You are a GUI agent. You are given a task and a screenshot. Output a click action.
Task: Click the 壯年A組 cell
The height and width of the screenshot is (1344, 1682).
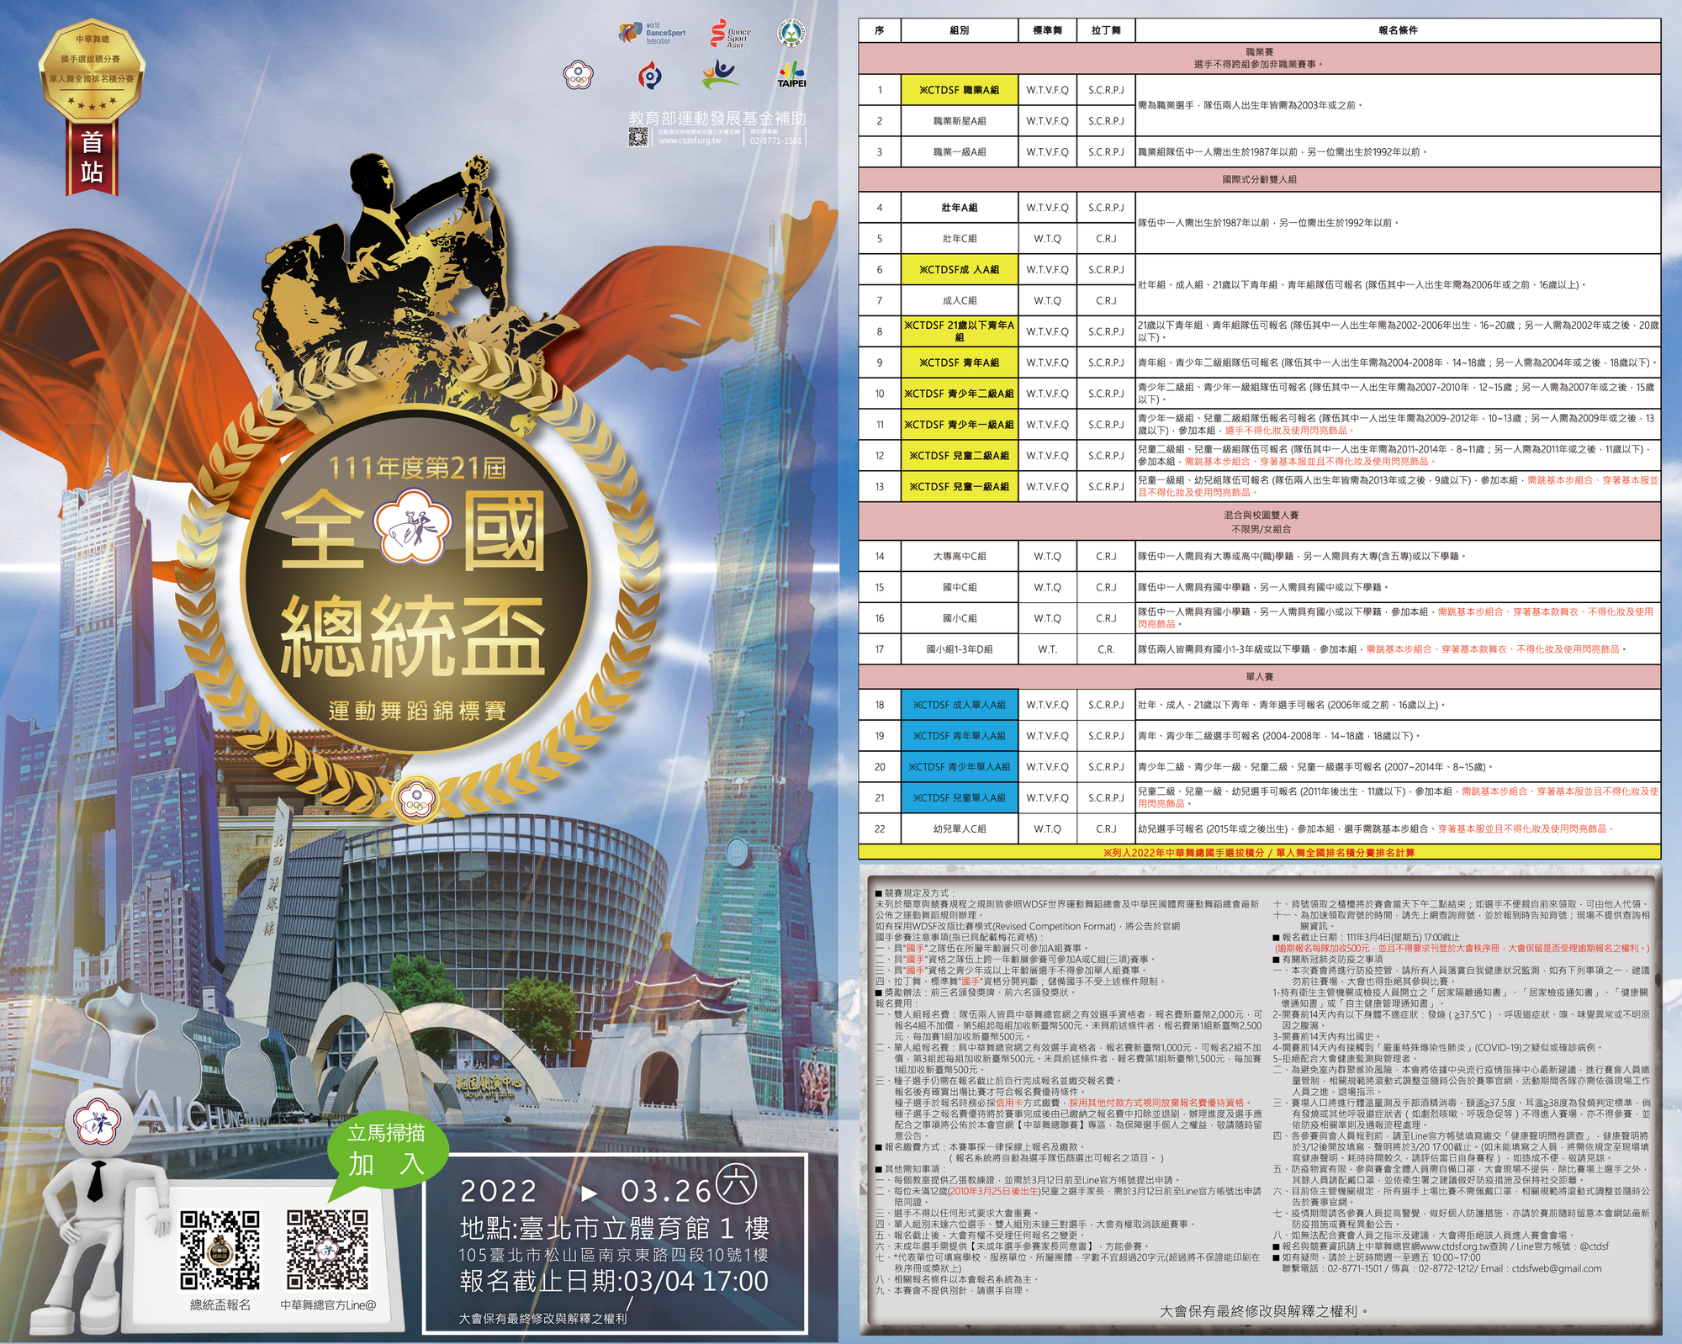click(960, 208)
